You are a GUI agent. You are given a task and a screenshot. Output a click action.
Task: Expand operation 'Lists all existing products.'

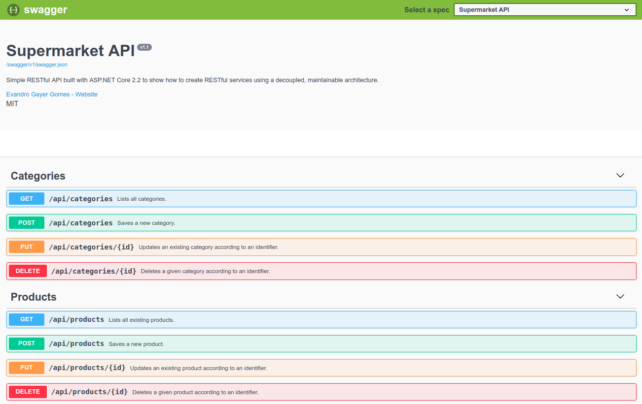pos(321,319)
